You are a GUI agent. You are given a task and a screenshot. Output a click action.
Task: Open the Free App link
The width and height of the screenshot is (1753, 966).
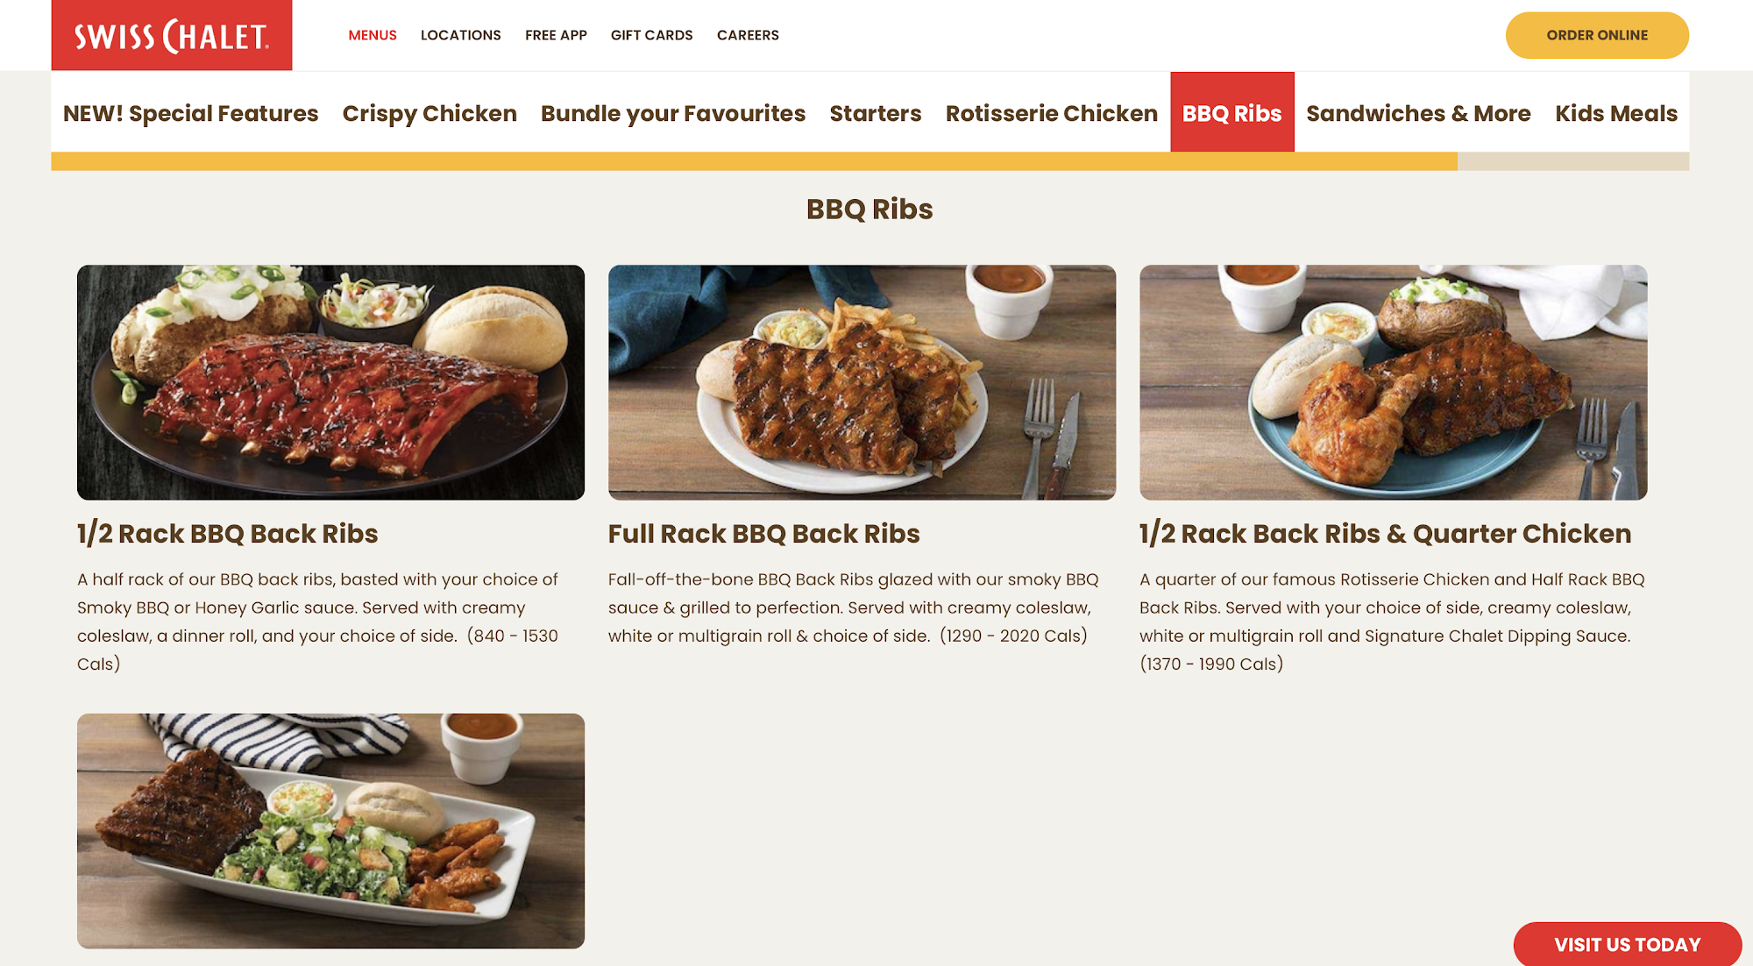point(556,35)
